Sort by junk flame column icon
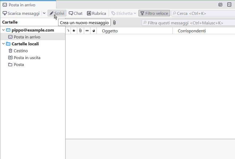 point(94,31)
